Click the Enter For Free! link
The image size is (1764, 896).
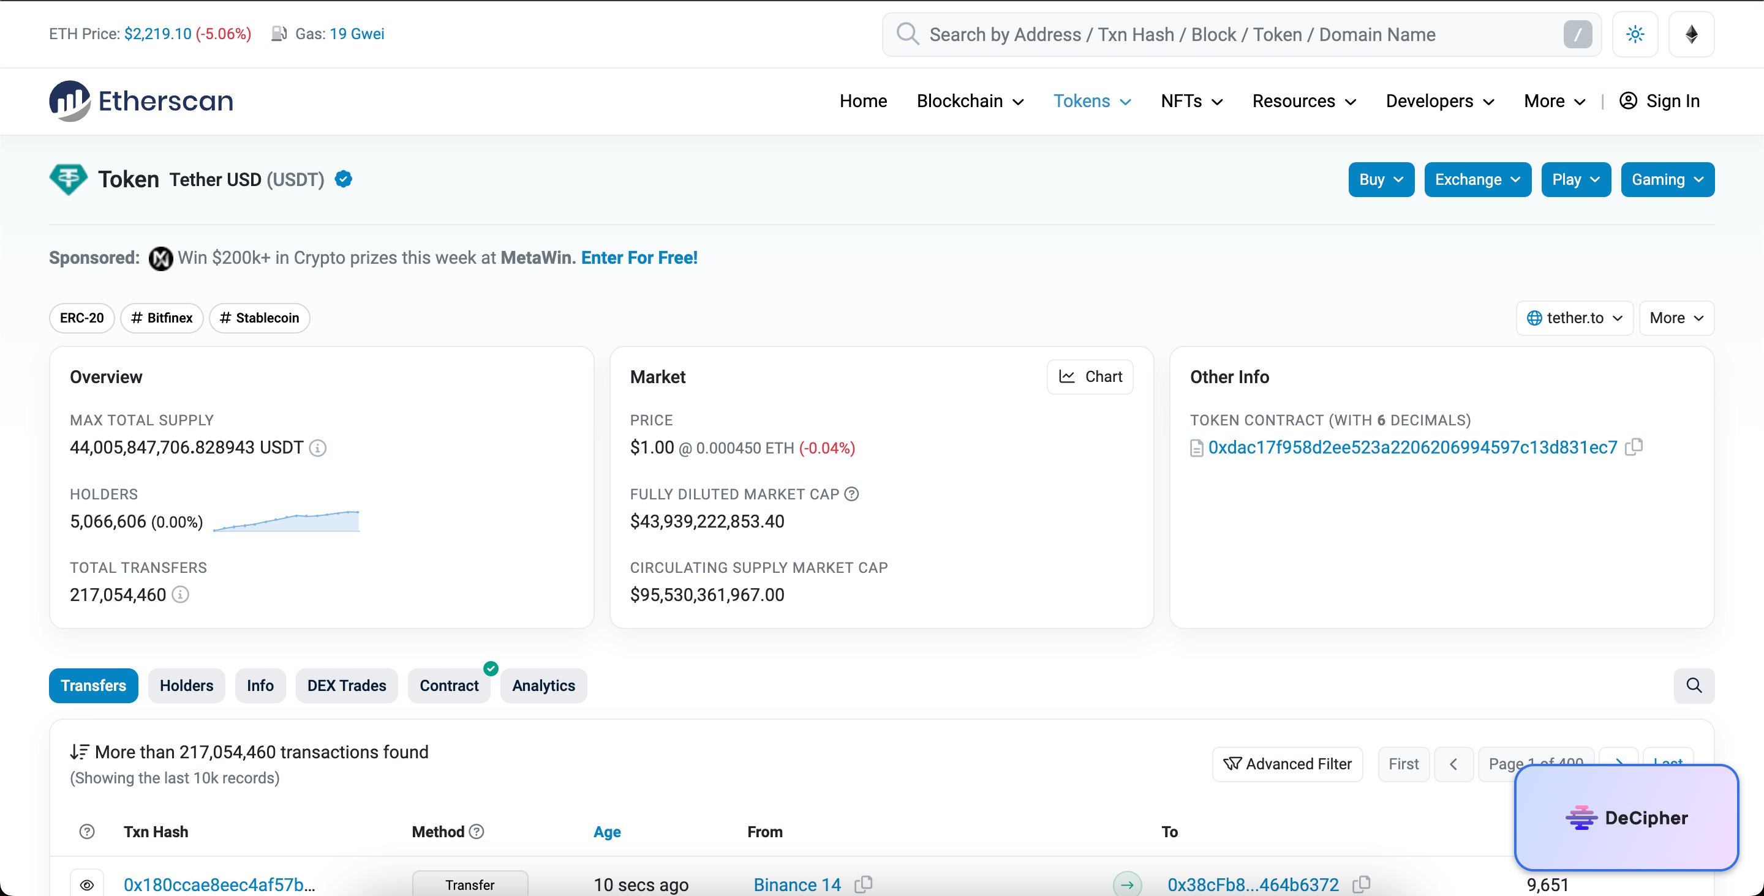(639, 258)
